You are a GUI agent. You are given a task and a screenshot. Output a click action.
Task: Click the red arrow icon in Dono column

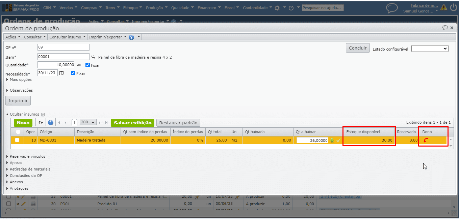(426, 140)
